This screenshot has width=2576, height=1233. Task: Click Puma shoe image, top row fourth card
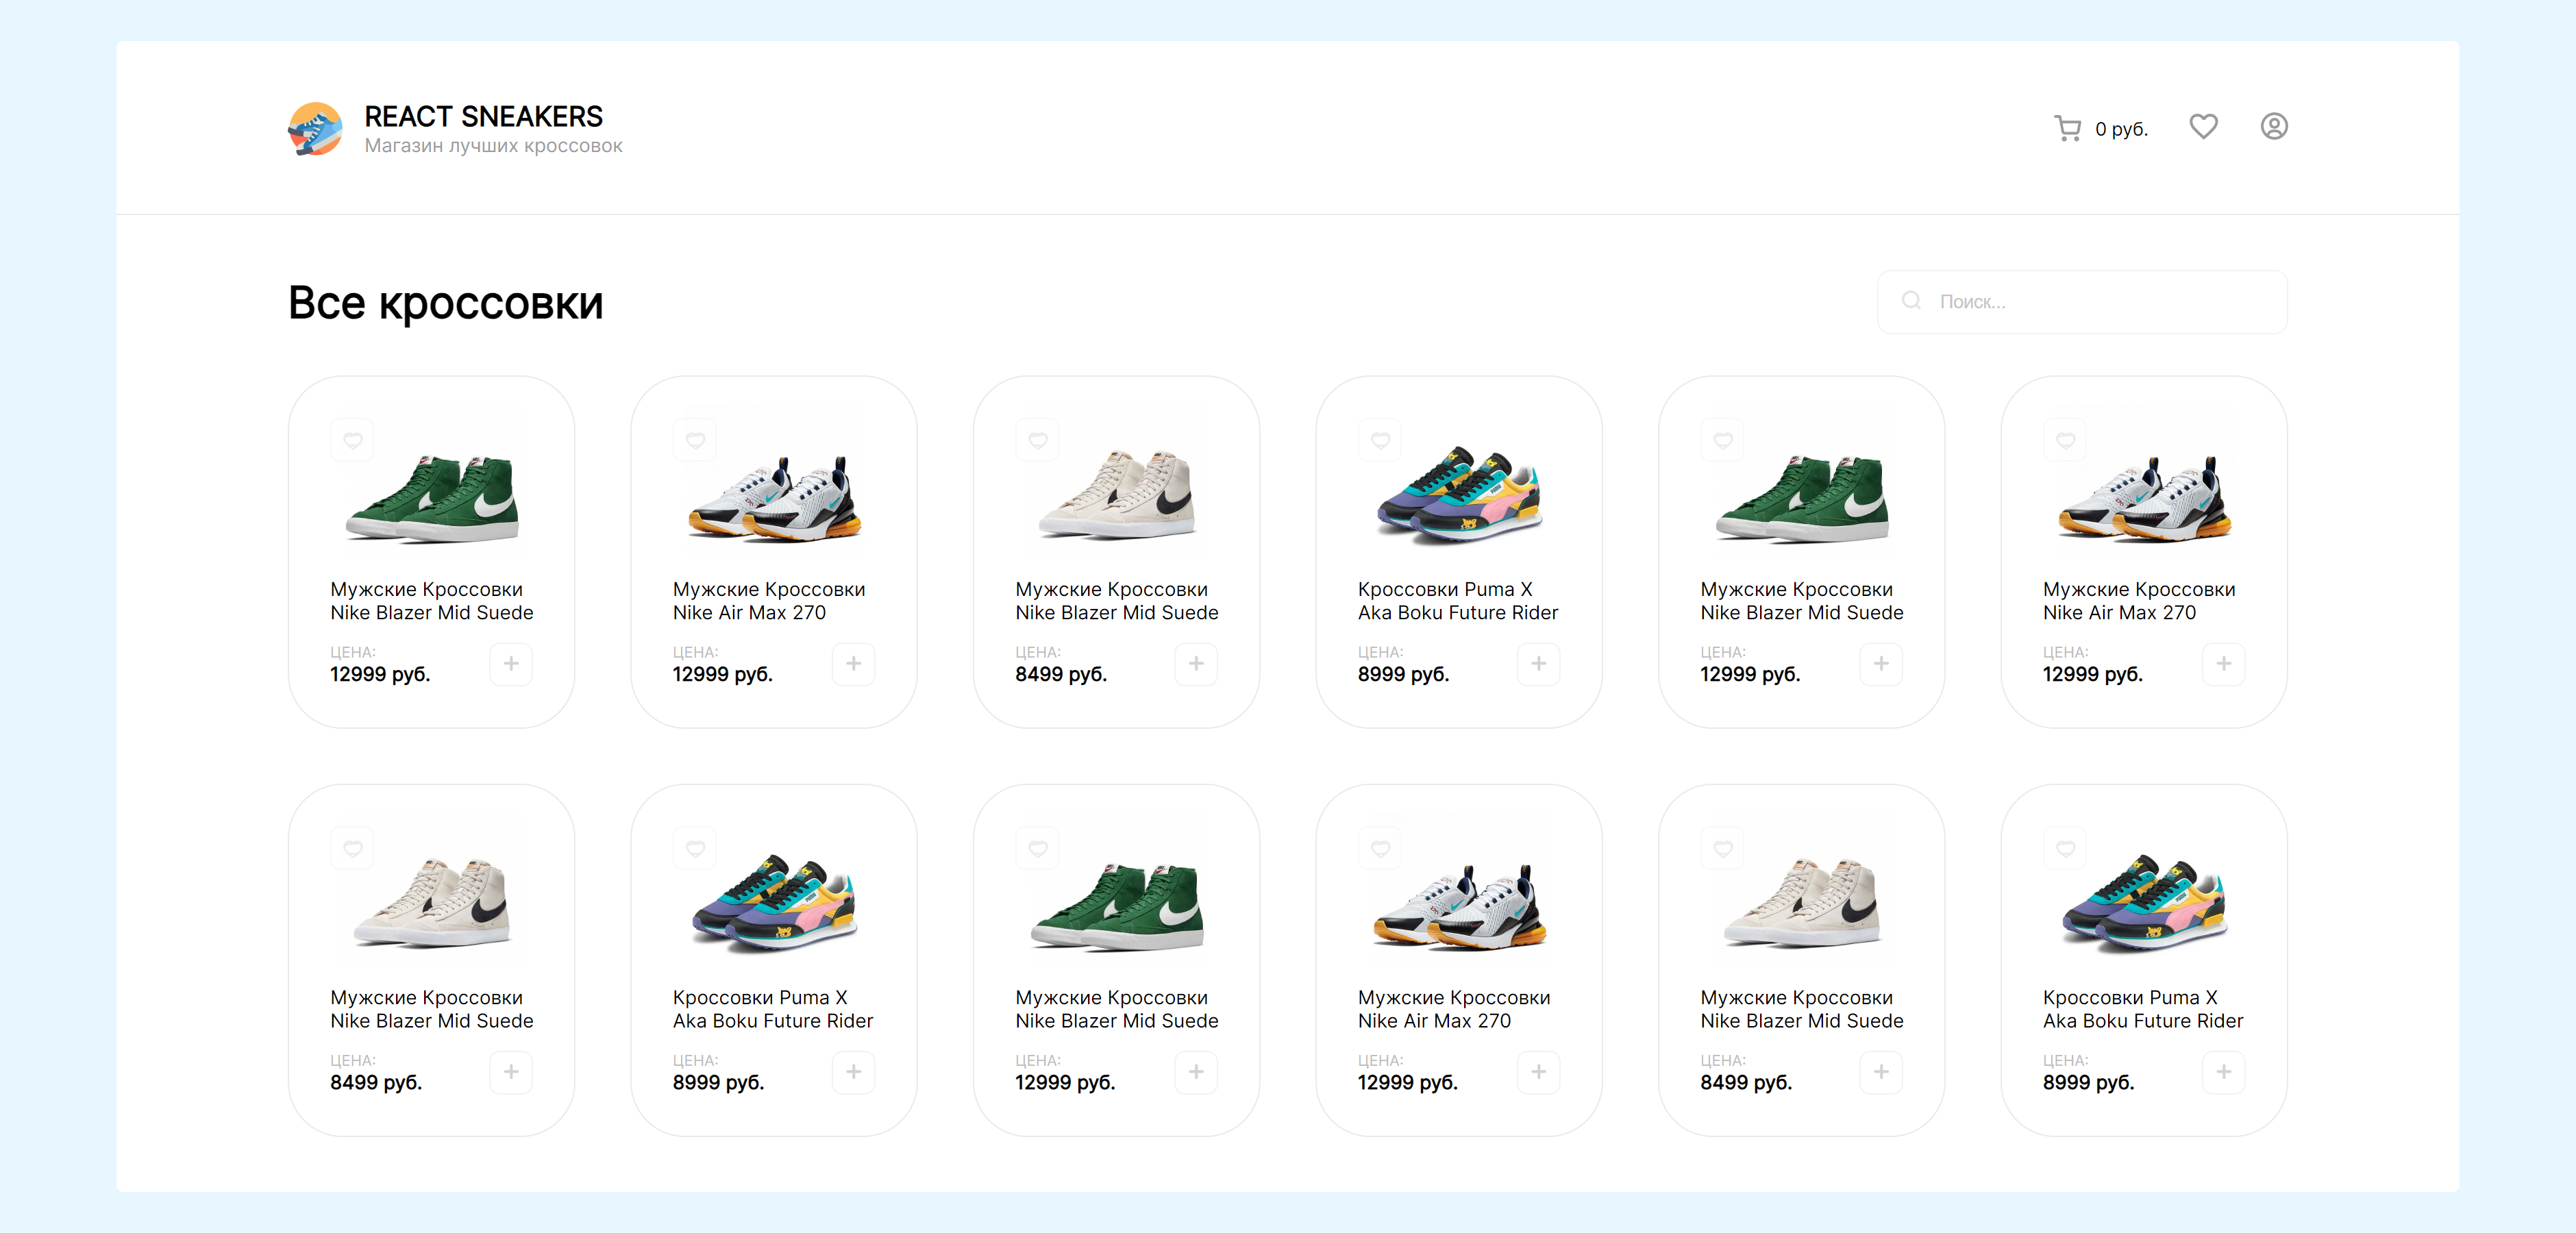(x=1459, y=495)
